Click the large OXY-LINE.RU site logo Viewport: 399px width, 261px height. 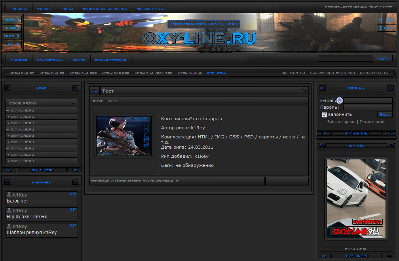click(x=200, y=39)
